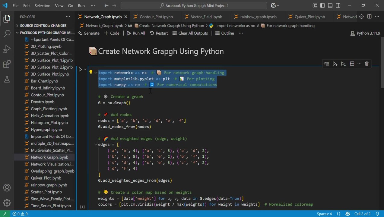Open the Search view in activity bar

point(7,34)
